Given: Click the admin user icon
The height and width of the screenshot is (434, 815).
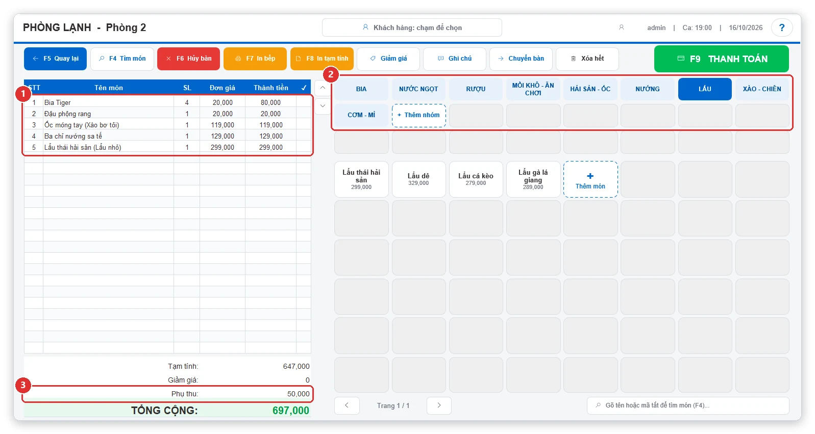Looking at the screenshot, I should tap(621, 28).
